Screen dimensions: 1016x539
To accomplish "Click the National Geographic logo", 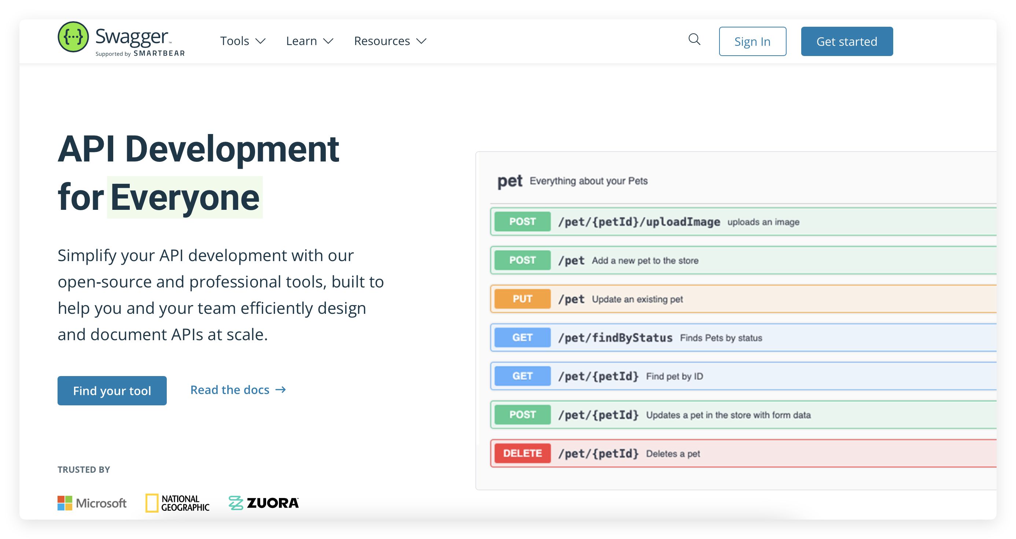I will (177, 503).
